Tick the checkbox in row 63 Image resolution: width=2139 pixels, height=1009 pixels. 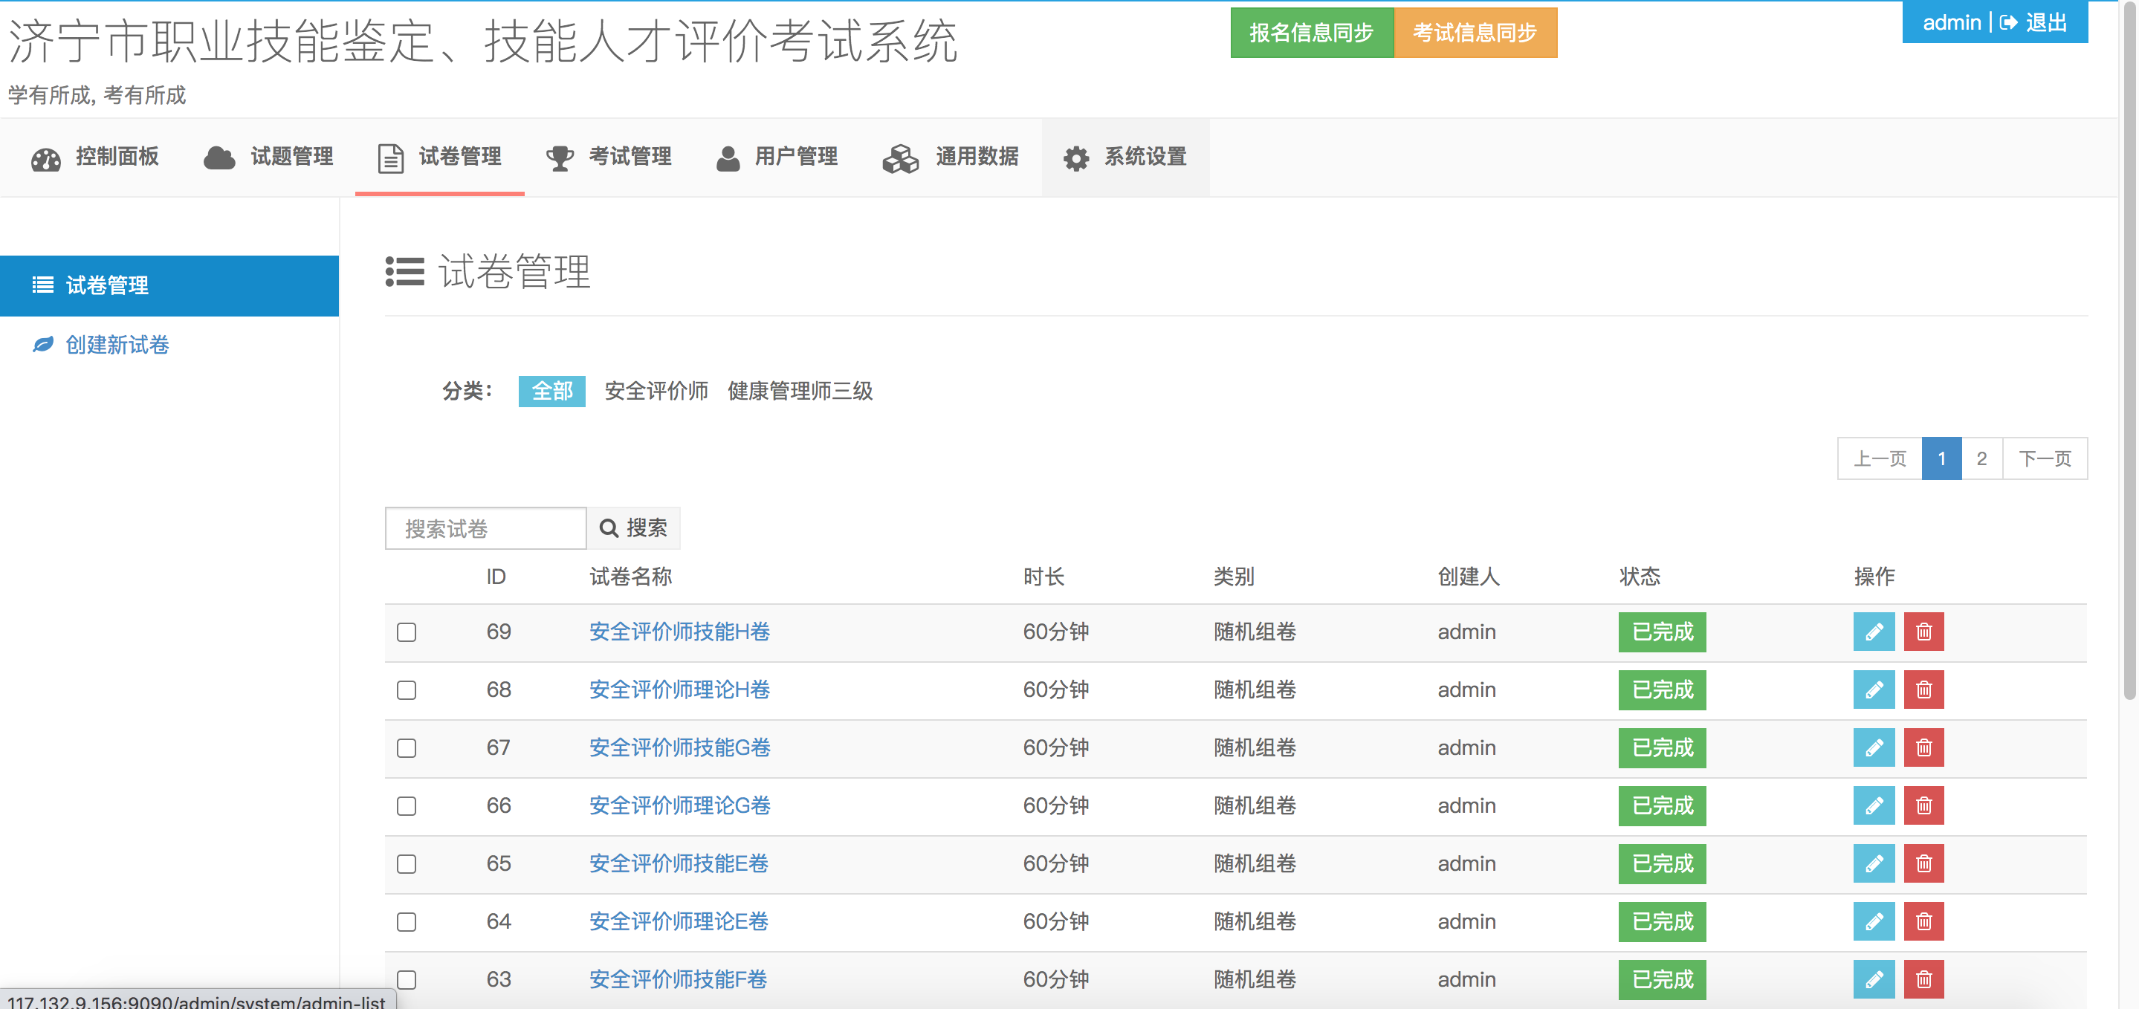(406, 980)
